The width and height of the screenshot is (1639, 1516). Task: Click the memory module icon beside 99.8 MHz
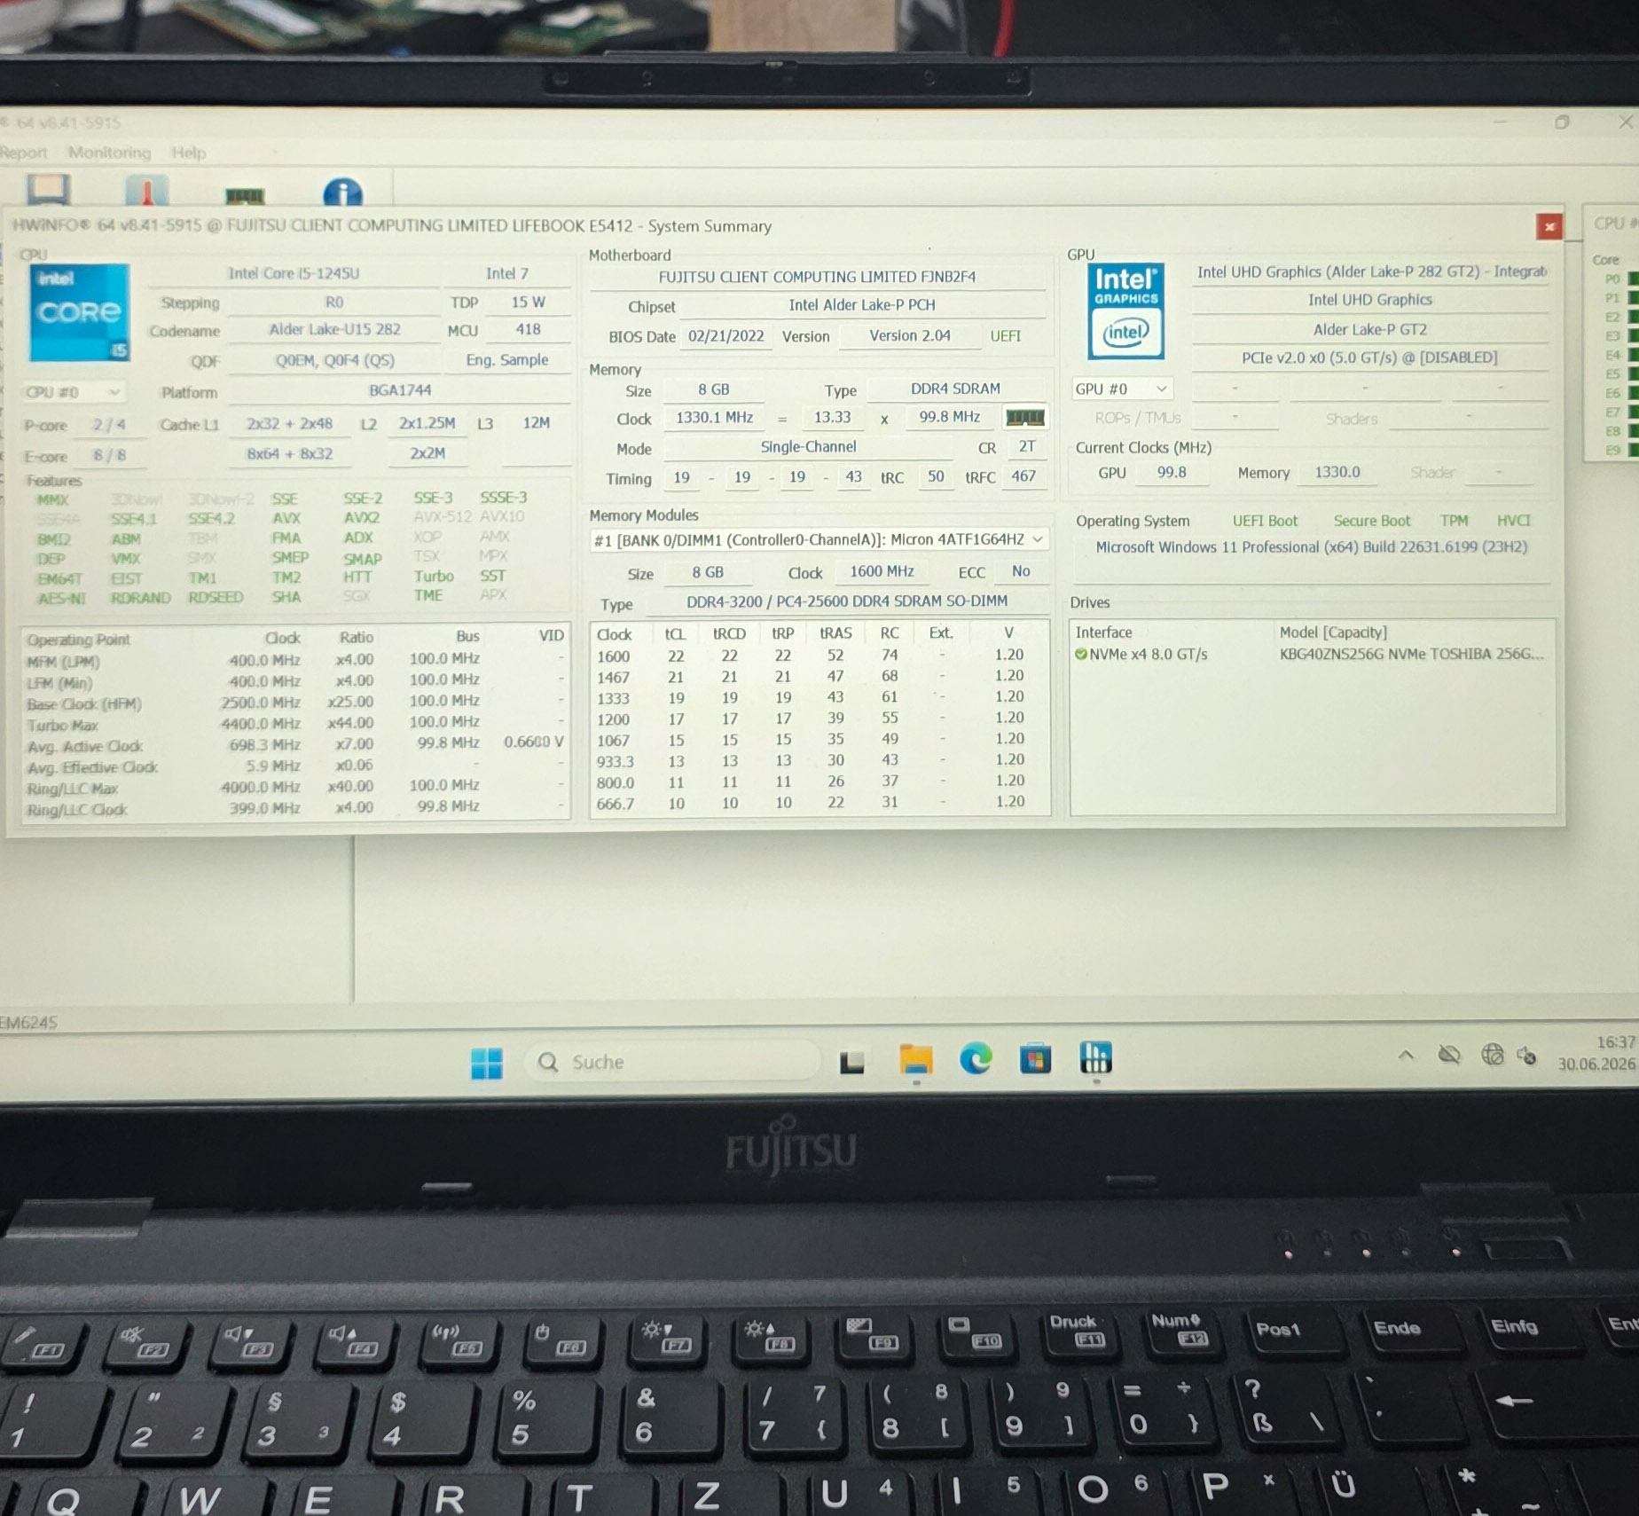point(1024,417)
